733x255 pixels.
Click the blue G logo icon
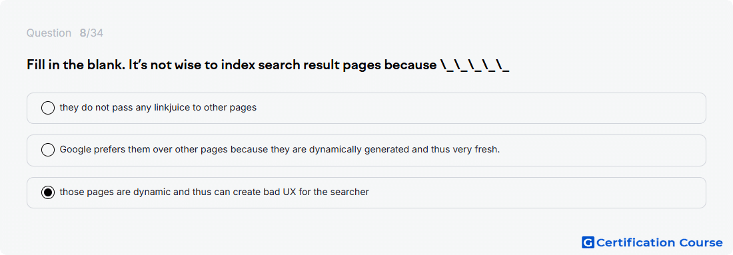588,242
